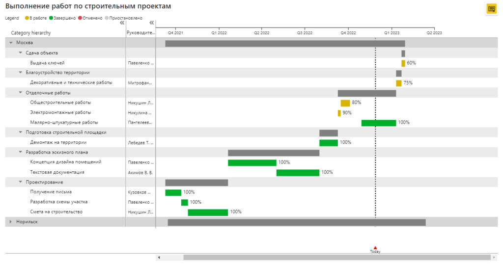Click the gray Разработка эскизного плана summary bar

point(274,153)
